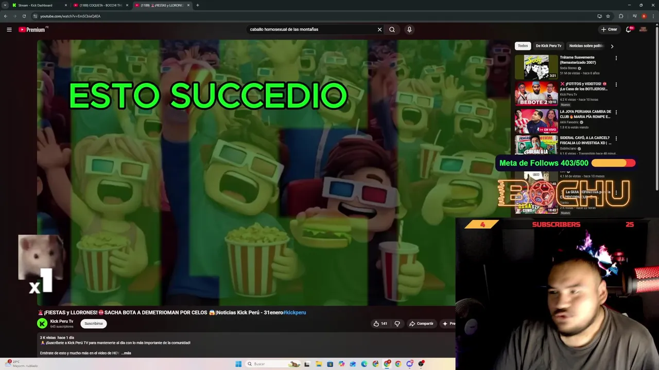Start voice search with microphone
Viewport: 659px width, 370px height.
click(409, 29)
